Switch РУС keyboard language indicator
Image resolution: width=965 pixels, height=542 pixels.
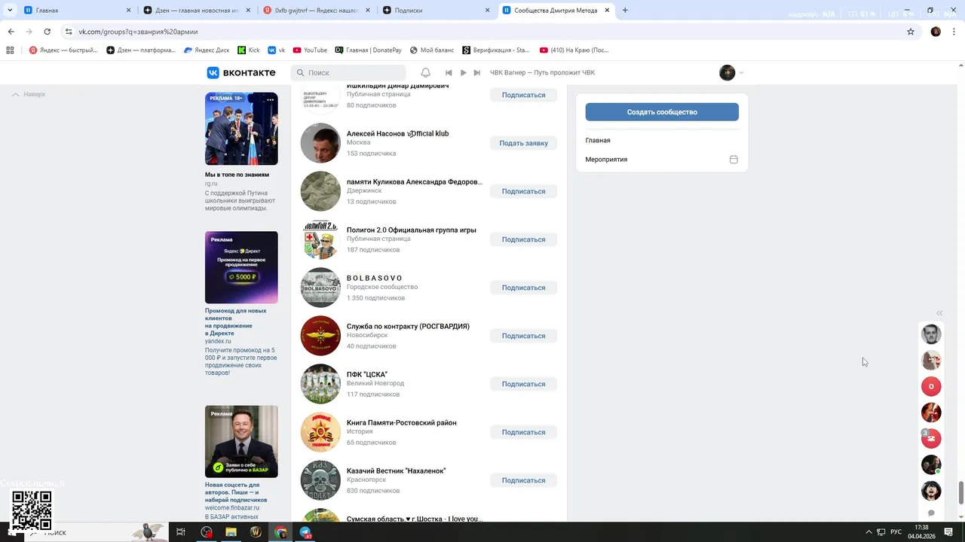tap(896, 532)
